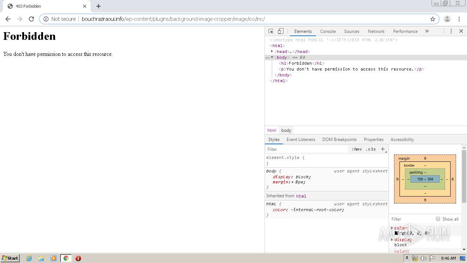Screen dimensions: 467x263
Task: Toggle the device toolbar icon
Action: [281, 31]
